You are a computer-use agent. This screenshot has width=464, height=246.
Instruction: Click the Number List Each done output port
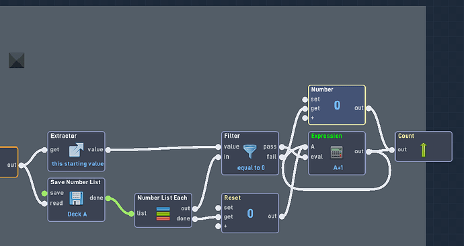(x=195, y=219)
